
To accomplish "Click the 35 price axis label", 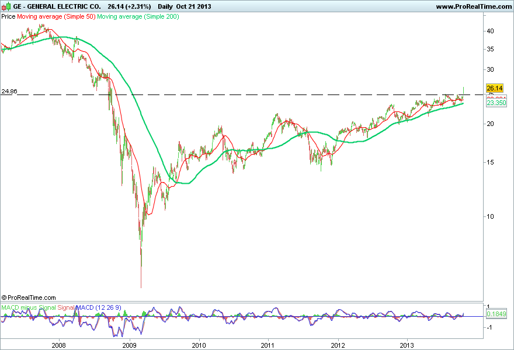I will 491,49.
